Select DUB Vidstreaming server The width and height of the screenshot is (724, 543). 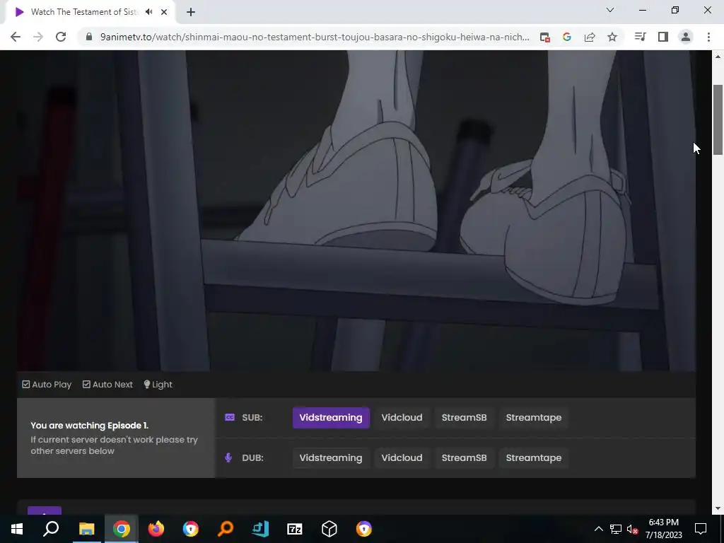click(x=331, y=457)
